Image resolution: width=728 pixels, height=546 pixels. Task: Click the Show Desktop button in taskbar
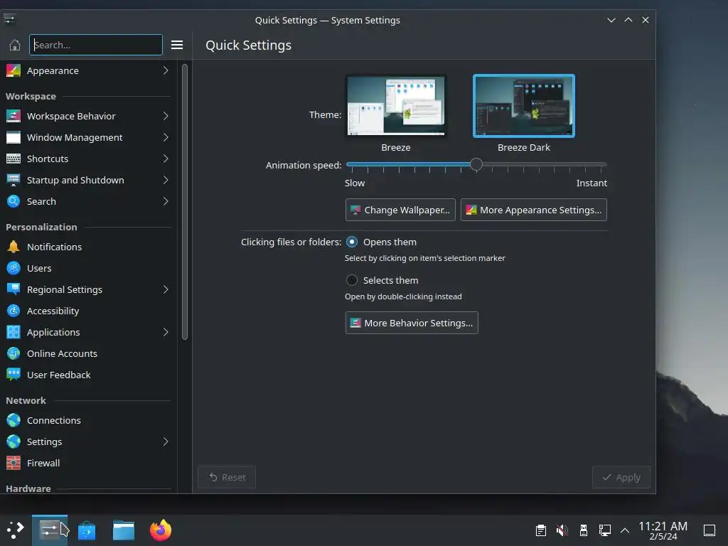click(710, 530)
